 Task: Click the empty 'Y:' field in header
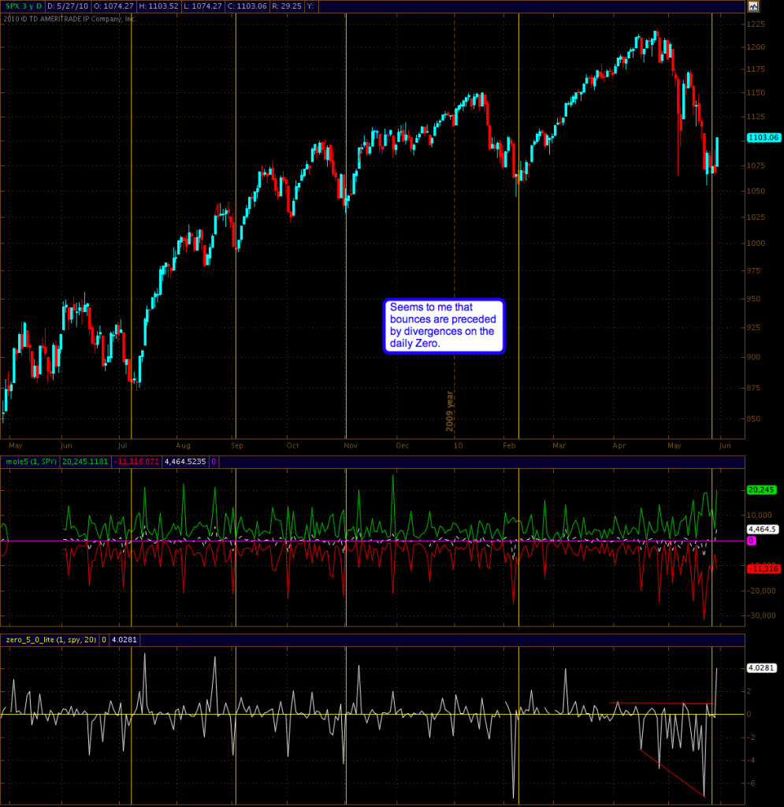point(310,6)
